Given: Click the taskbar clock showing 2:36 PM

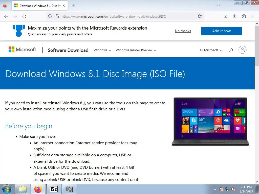Looking at the screenshot, I should (246, 189).
